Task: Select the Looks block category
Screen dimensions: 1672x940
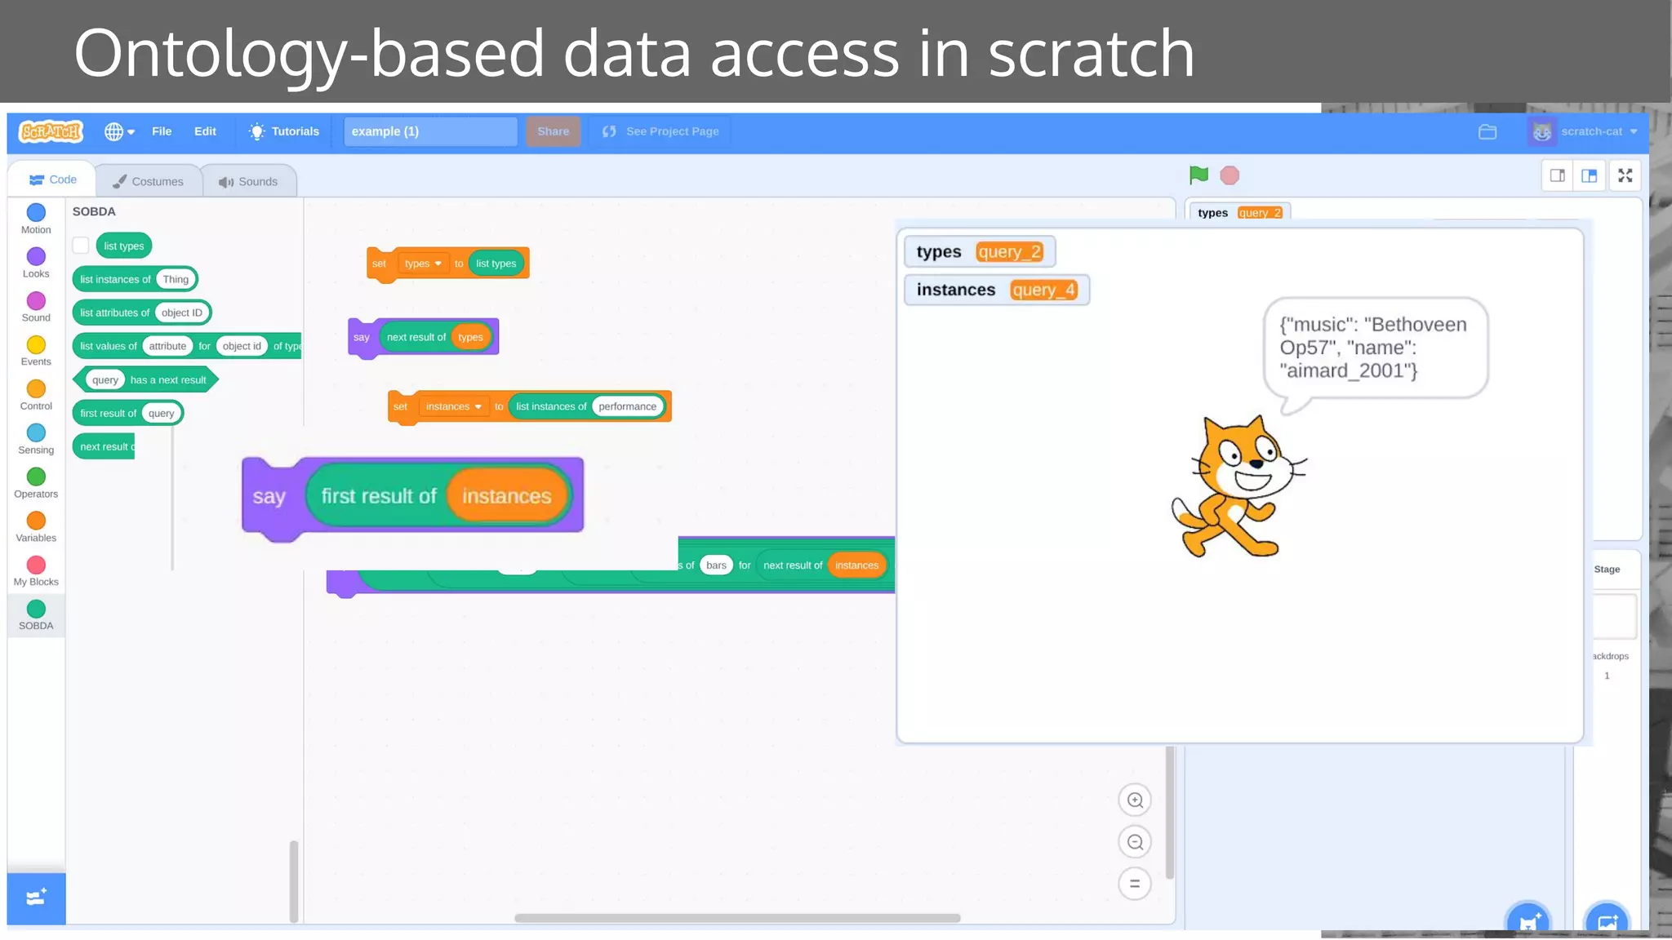Action: pos(36,263)
